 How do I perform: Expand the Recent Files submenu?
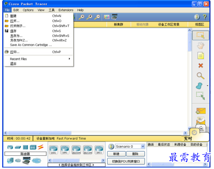(x=39, y=59)
